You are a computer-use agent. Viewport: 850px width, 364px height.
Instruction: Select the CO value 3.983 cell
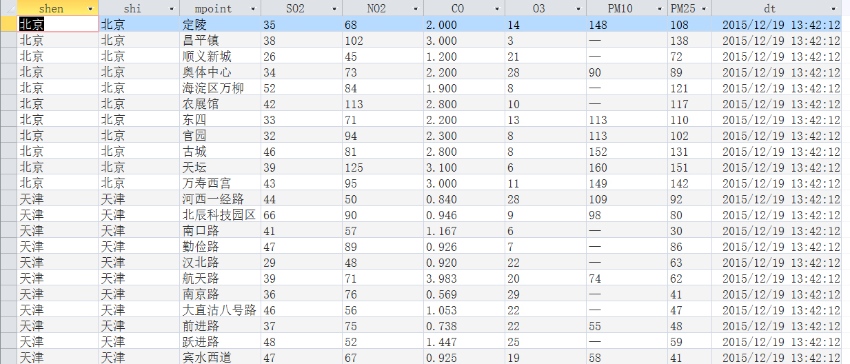tap(463, 279)
